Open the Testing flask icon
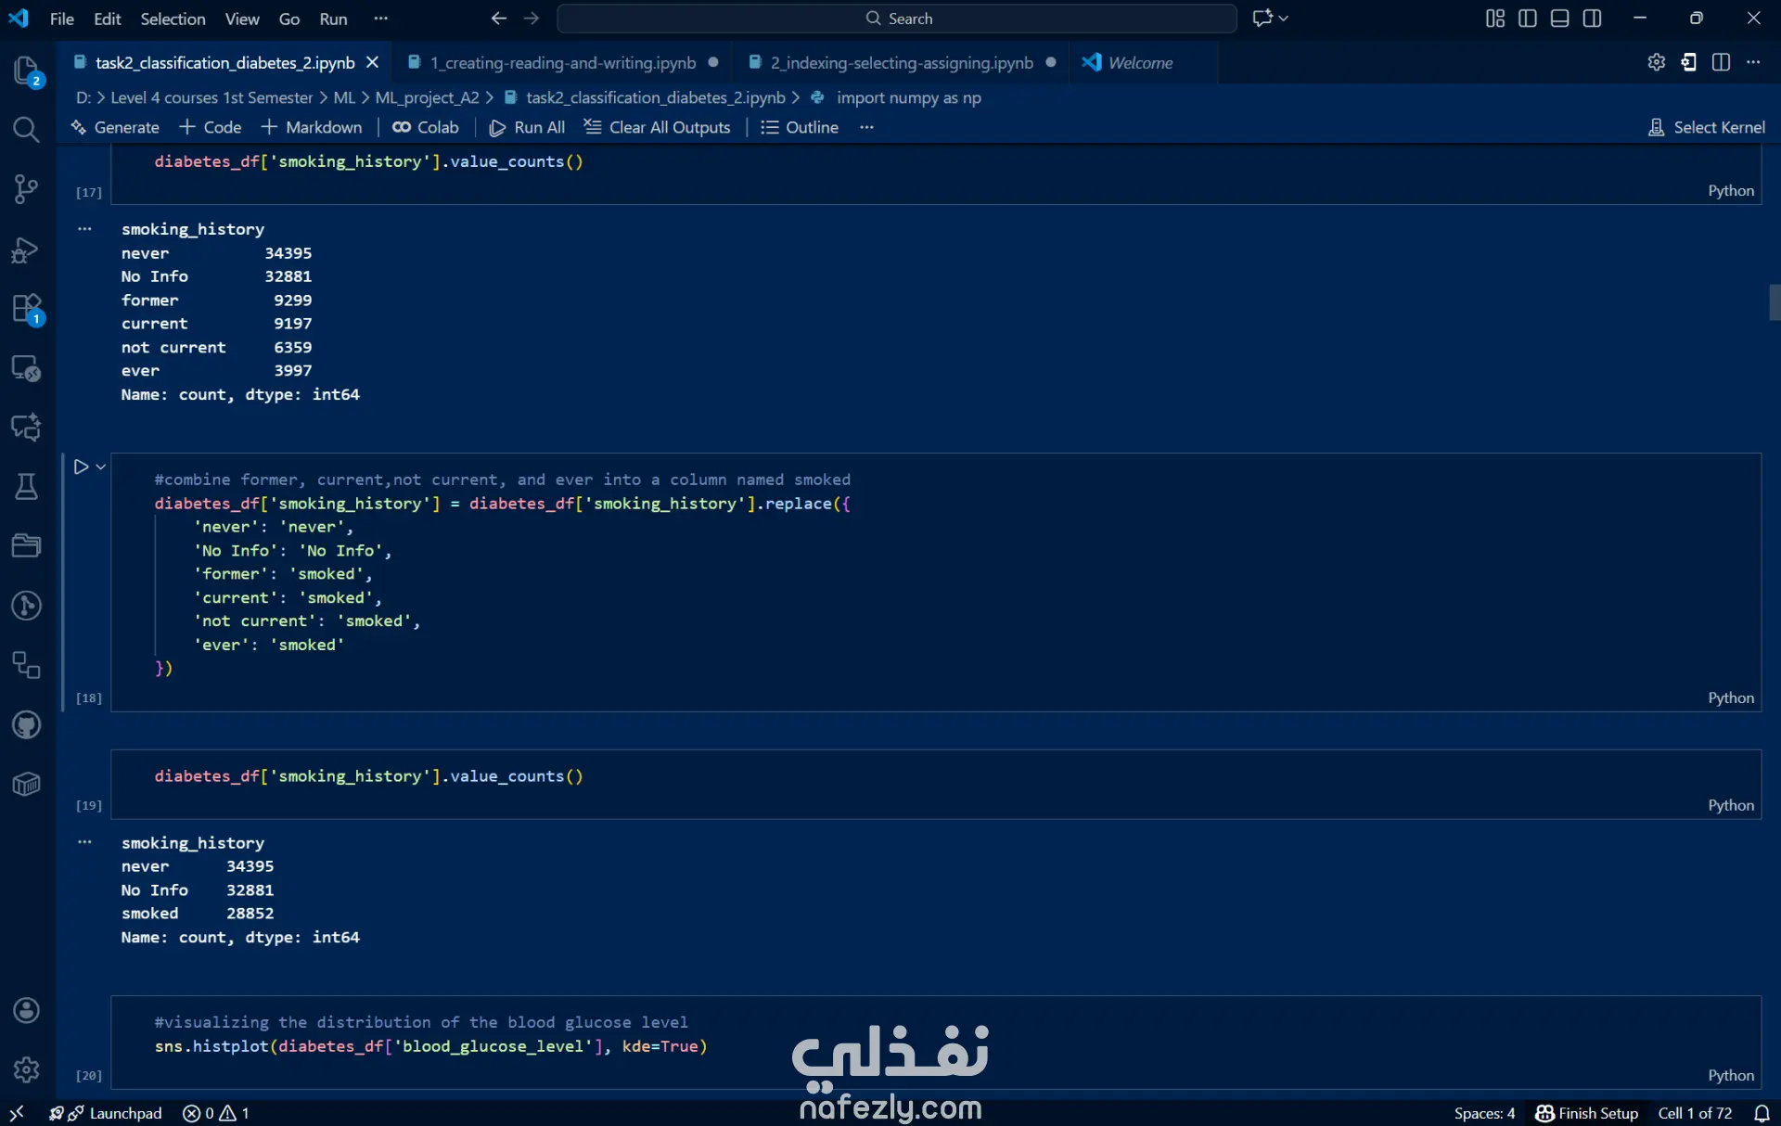 (26, 487)
